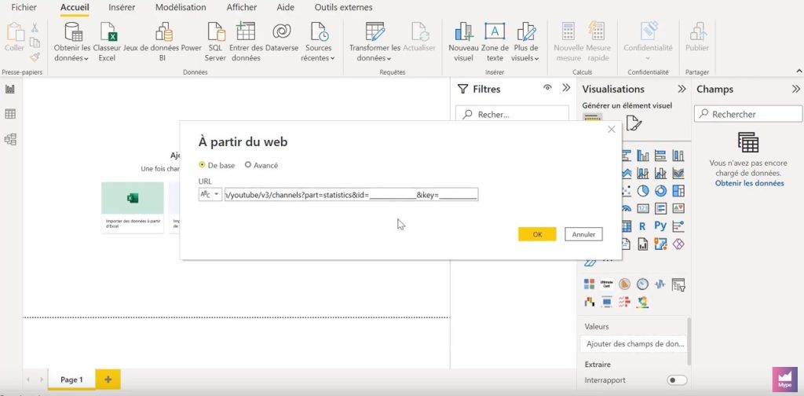
Task: Open the URL type ABC dropdown
Action: point(210,194)
